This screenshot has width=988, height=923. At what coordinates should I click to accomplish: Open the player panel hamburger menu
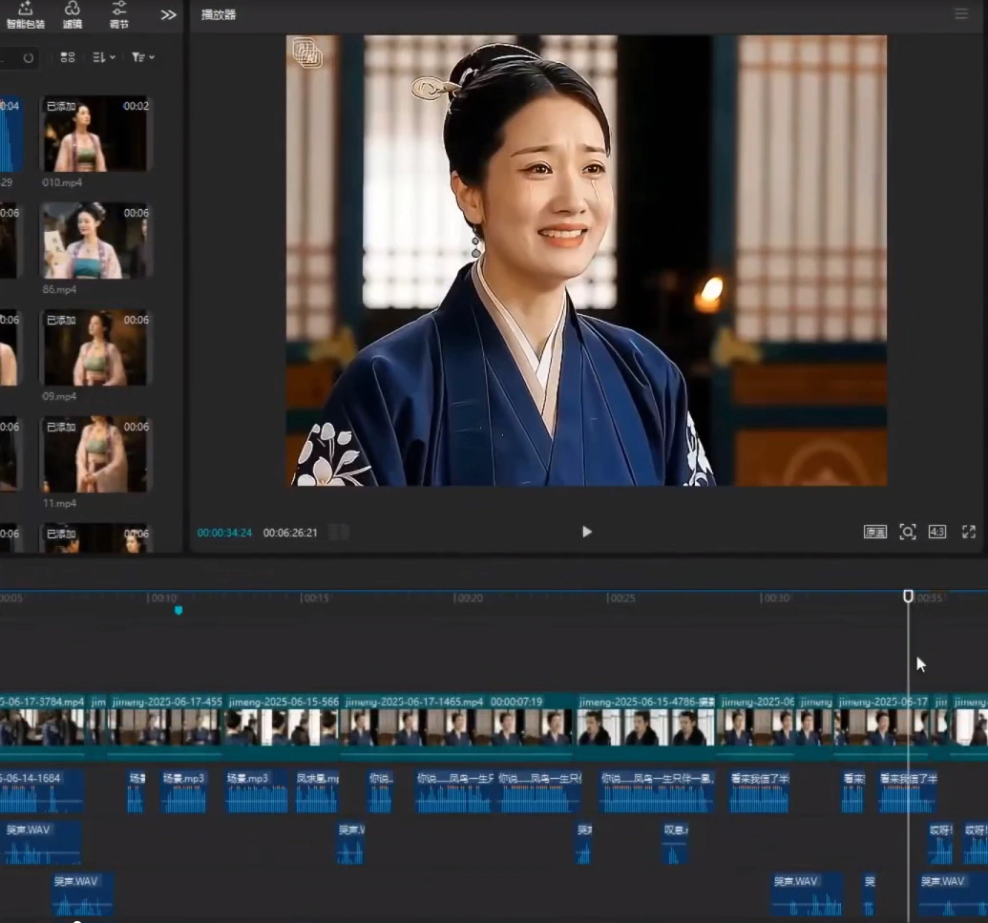point(960,14)
